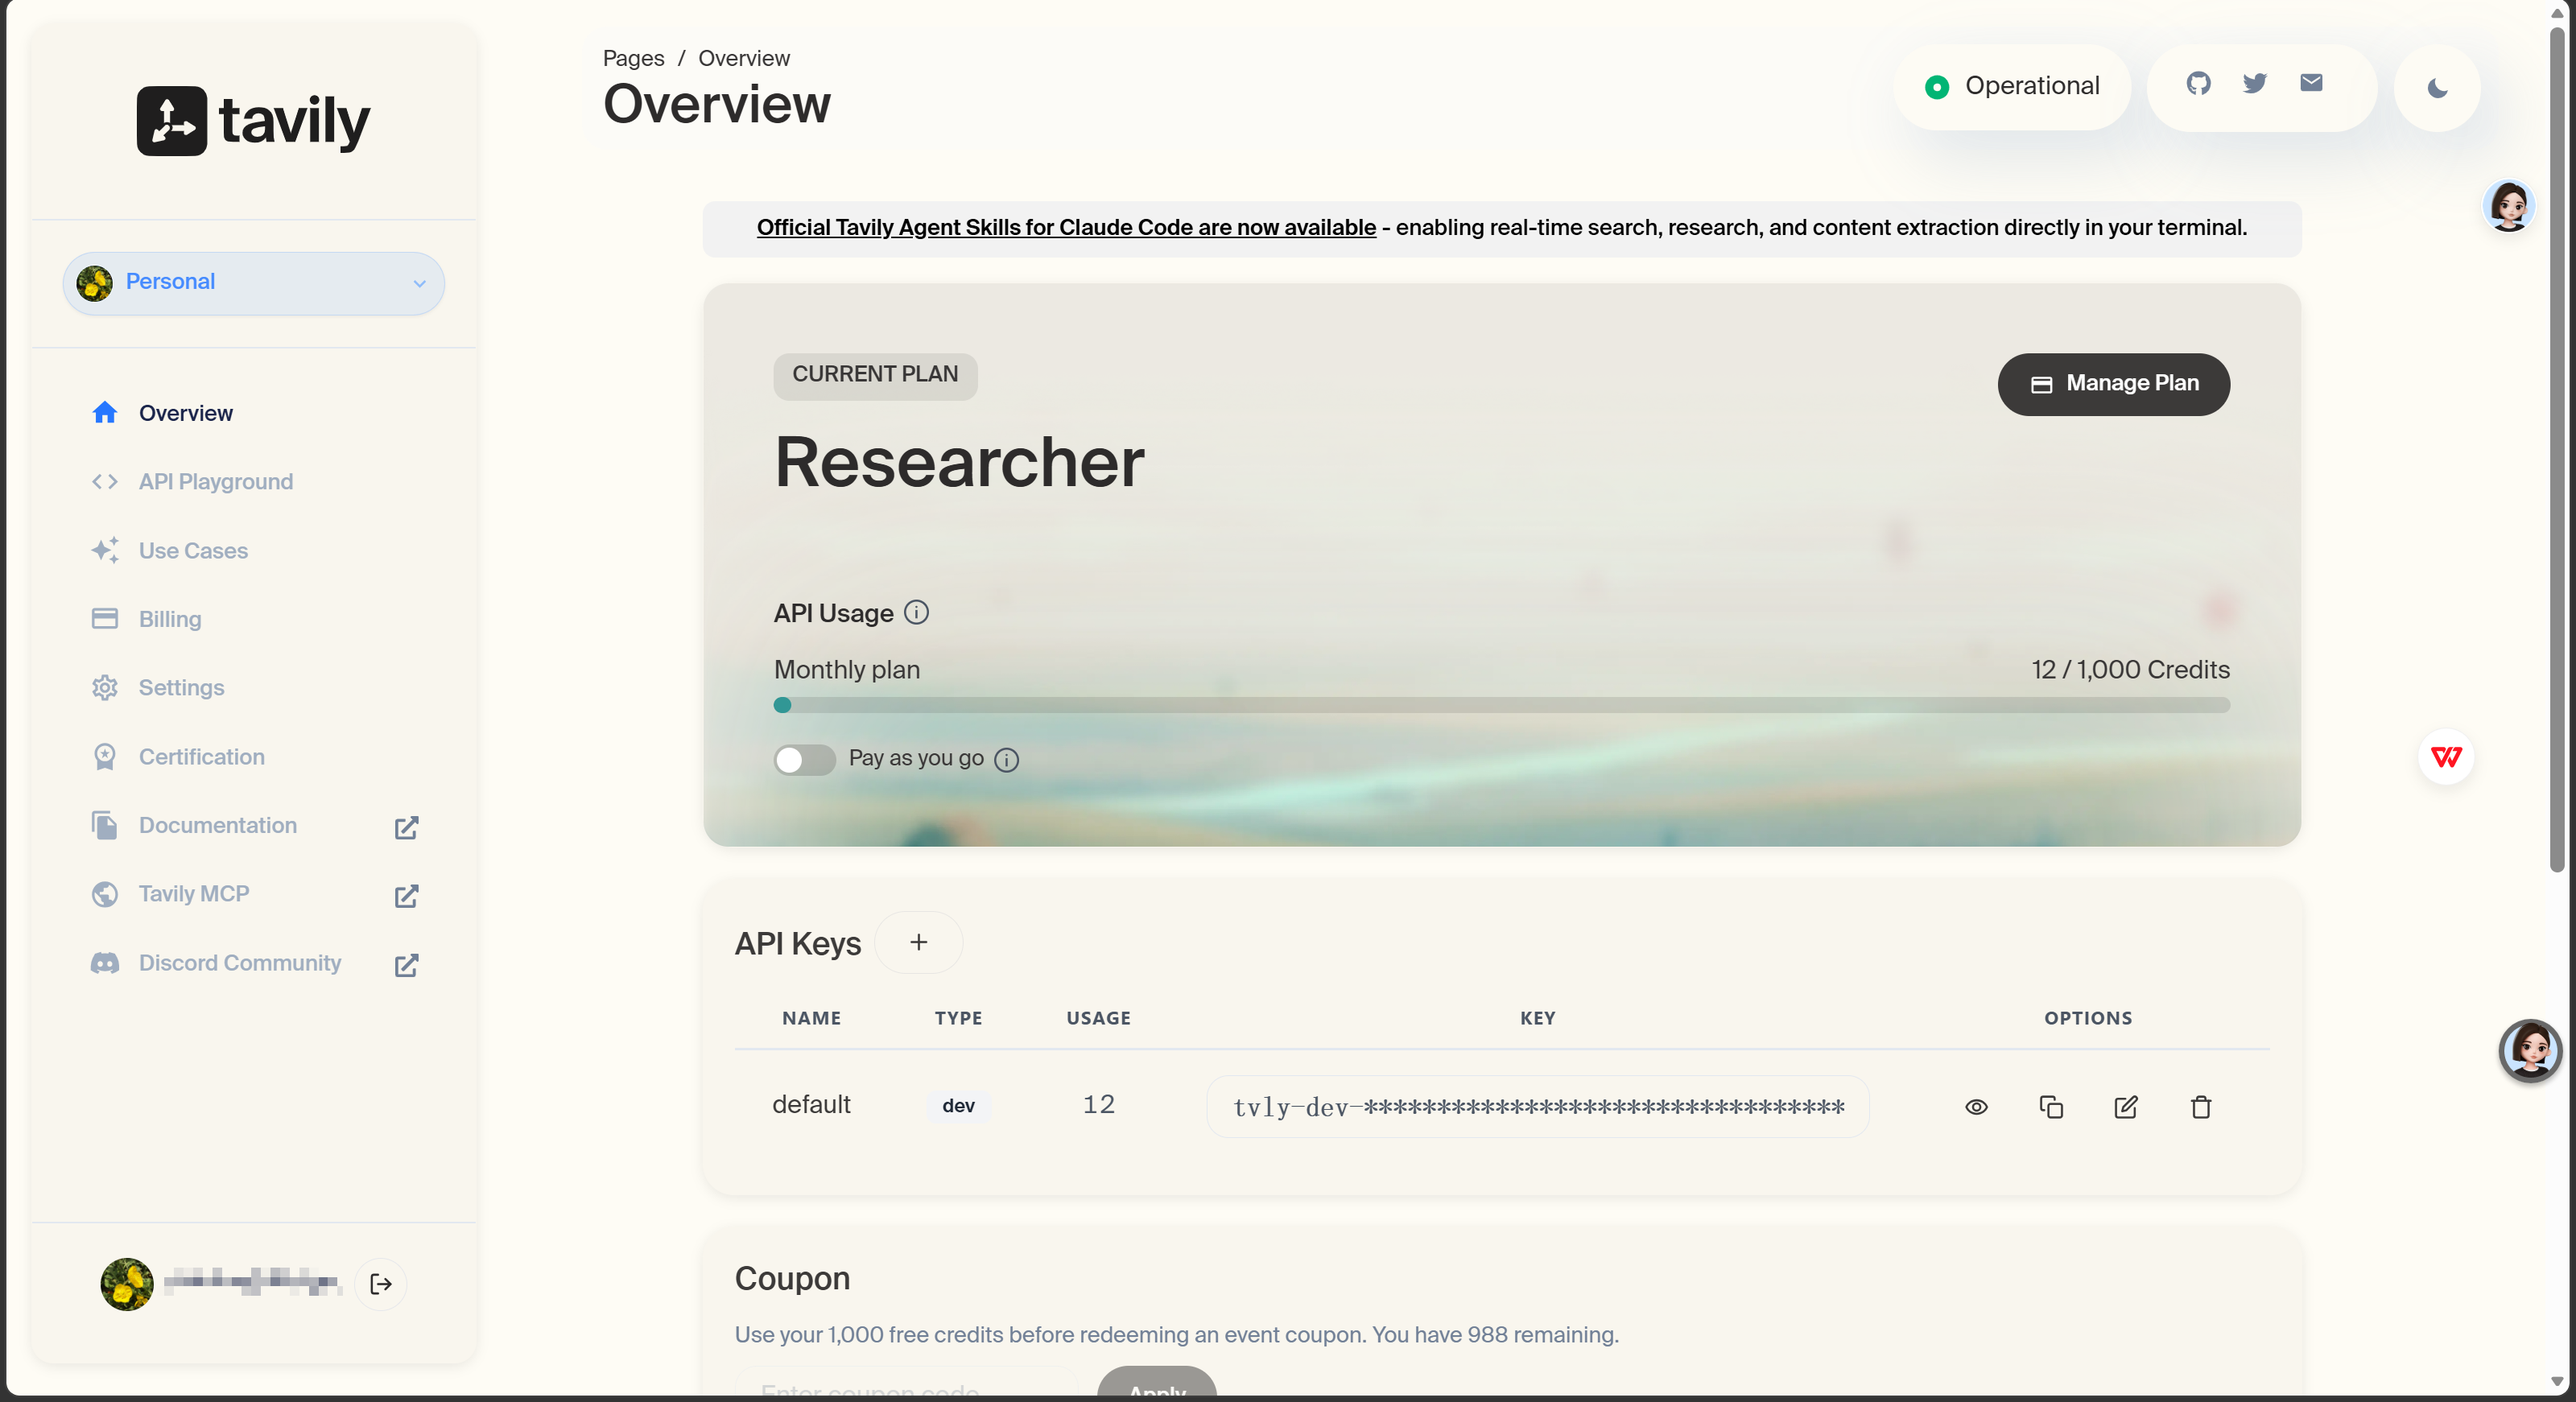Click the Pay as you go info icon

[x=1007, y=760]
